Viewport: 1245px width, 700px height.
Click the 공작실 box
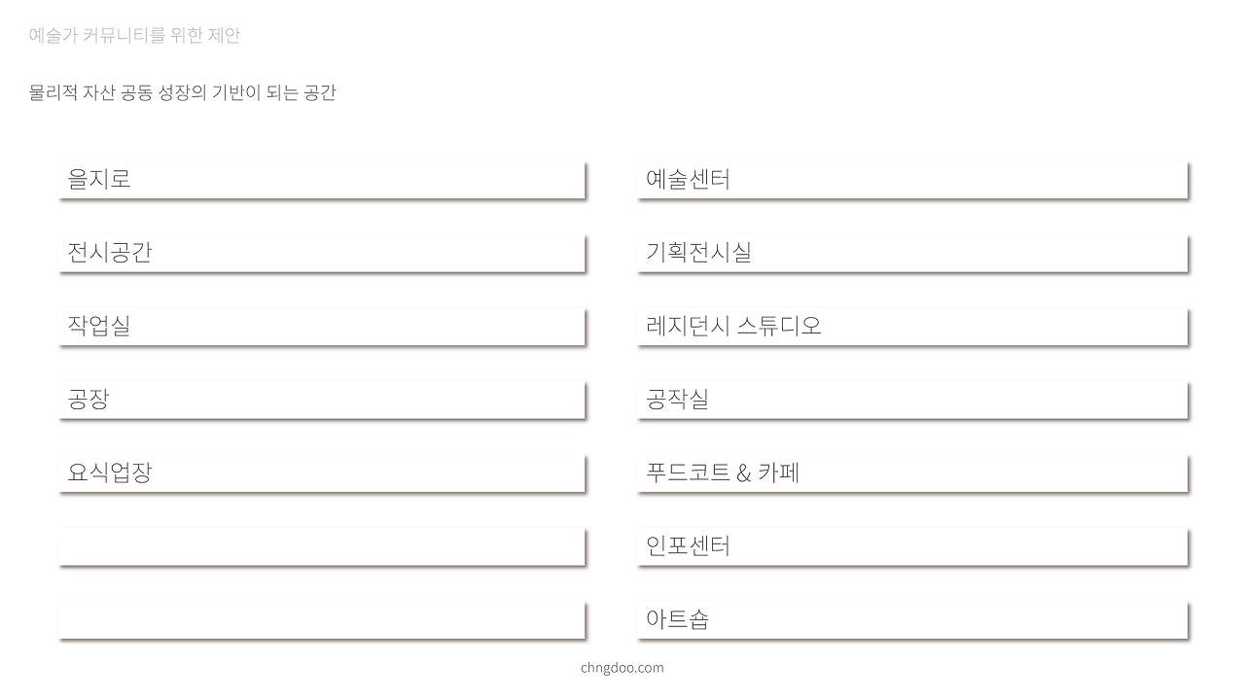[x=913, y=400]
